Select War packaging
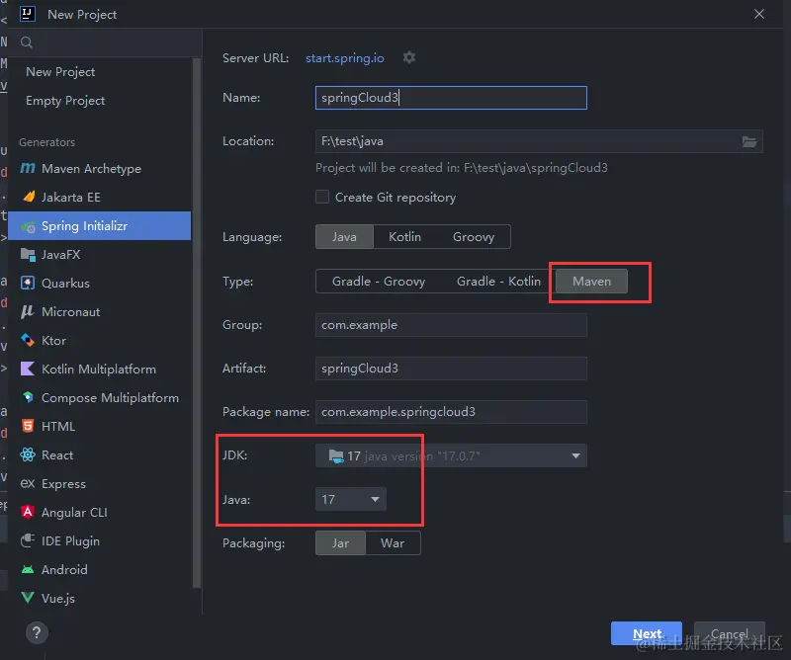The width and height of the screenshot is (791, 660). coord(393,543)
